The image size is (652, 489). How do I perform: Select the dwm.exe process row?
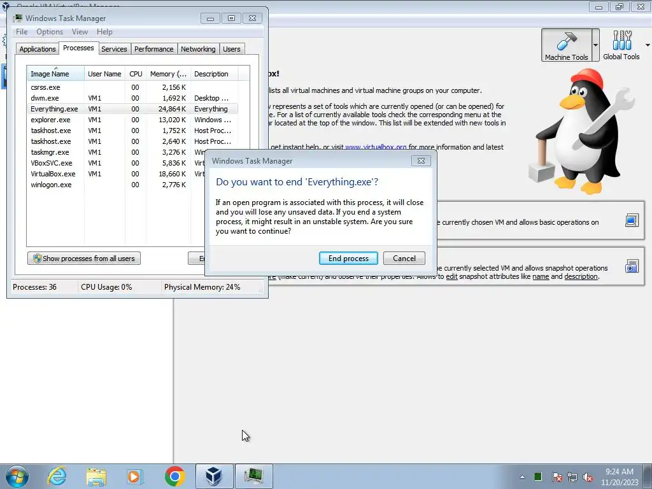tap(132, 98)
